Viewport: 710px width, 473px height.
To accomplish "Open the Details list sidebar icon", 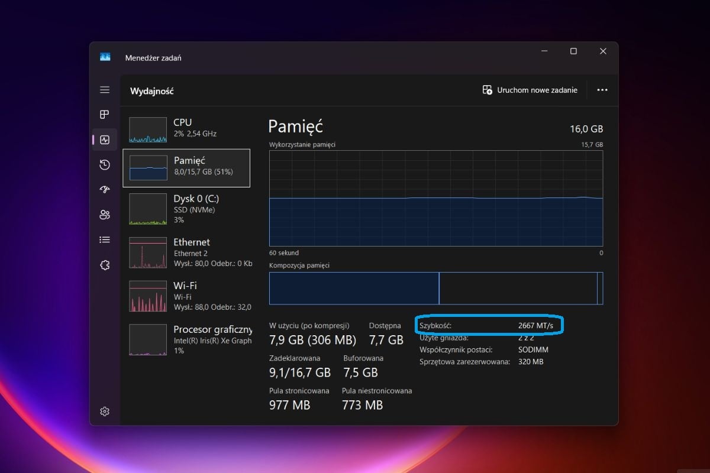I will coord(105,239).
